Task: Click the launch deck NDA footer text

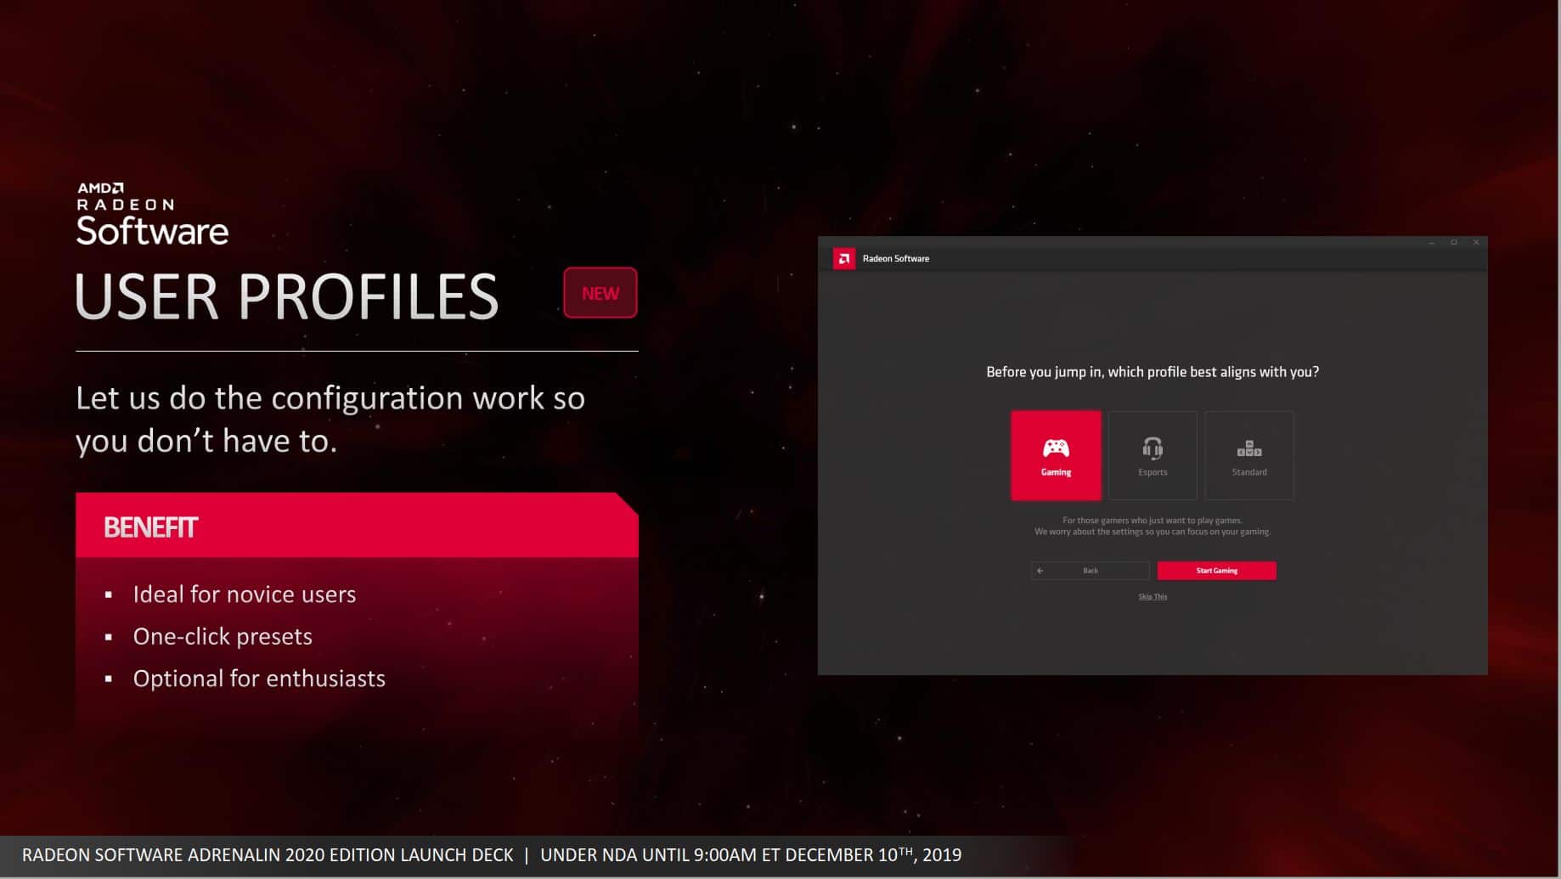Action: pyautogui.click(x=491, y=855)
